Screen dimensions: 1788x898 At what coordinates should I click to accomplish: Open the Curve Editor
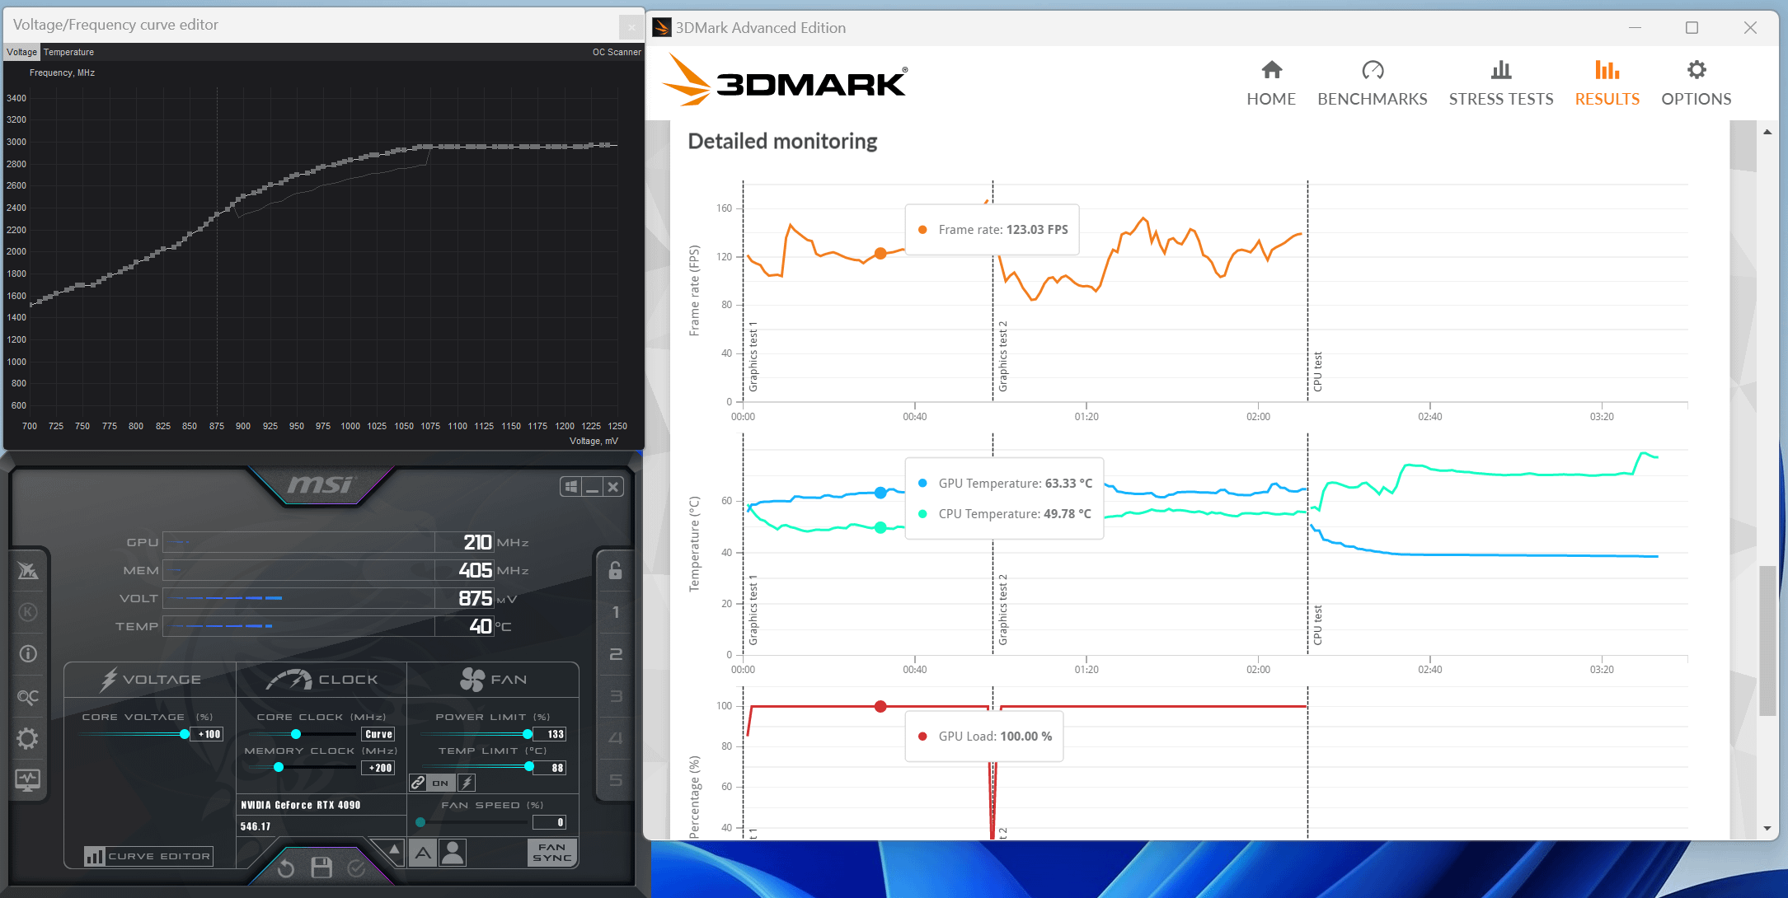(x=146, y=856)
